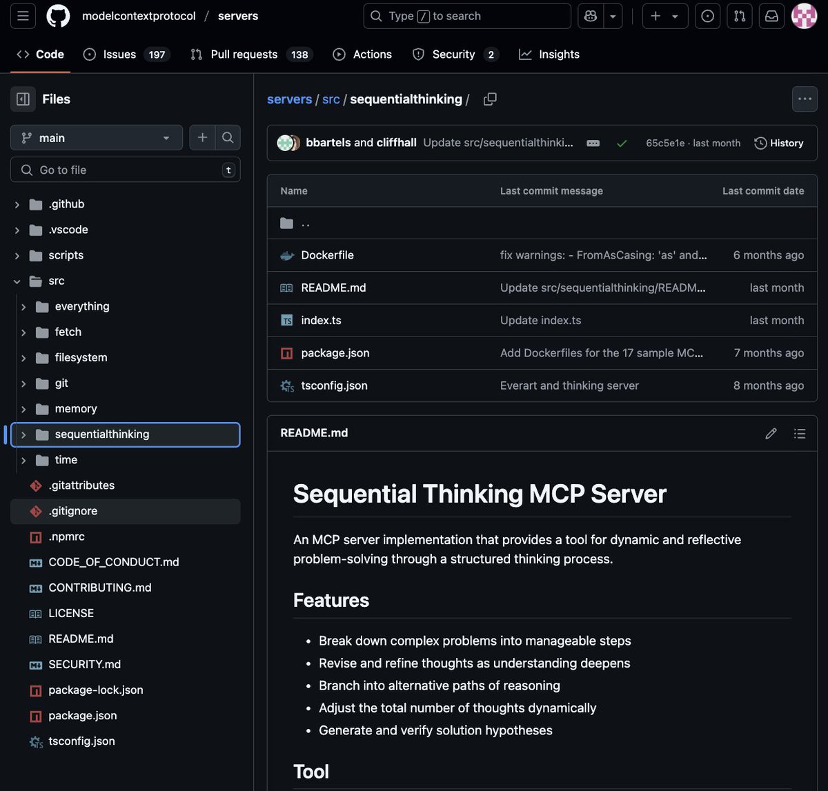The height and width of the screenshot is (791, 828).
Task: Open the notifications inbox icon
Action: (771, 16)
